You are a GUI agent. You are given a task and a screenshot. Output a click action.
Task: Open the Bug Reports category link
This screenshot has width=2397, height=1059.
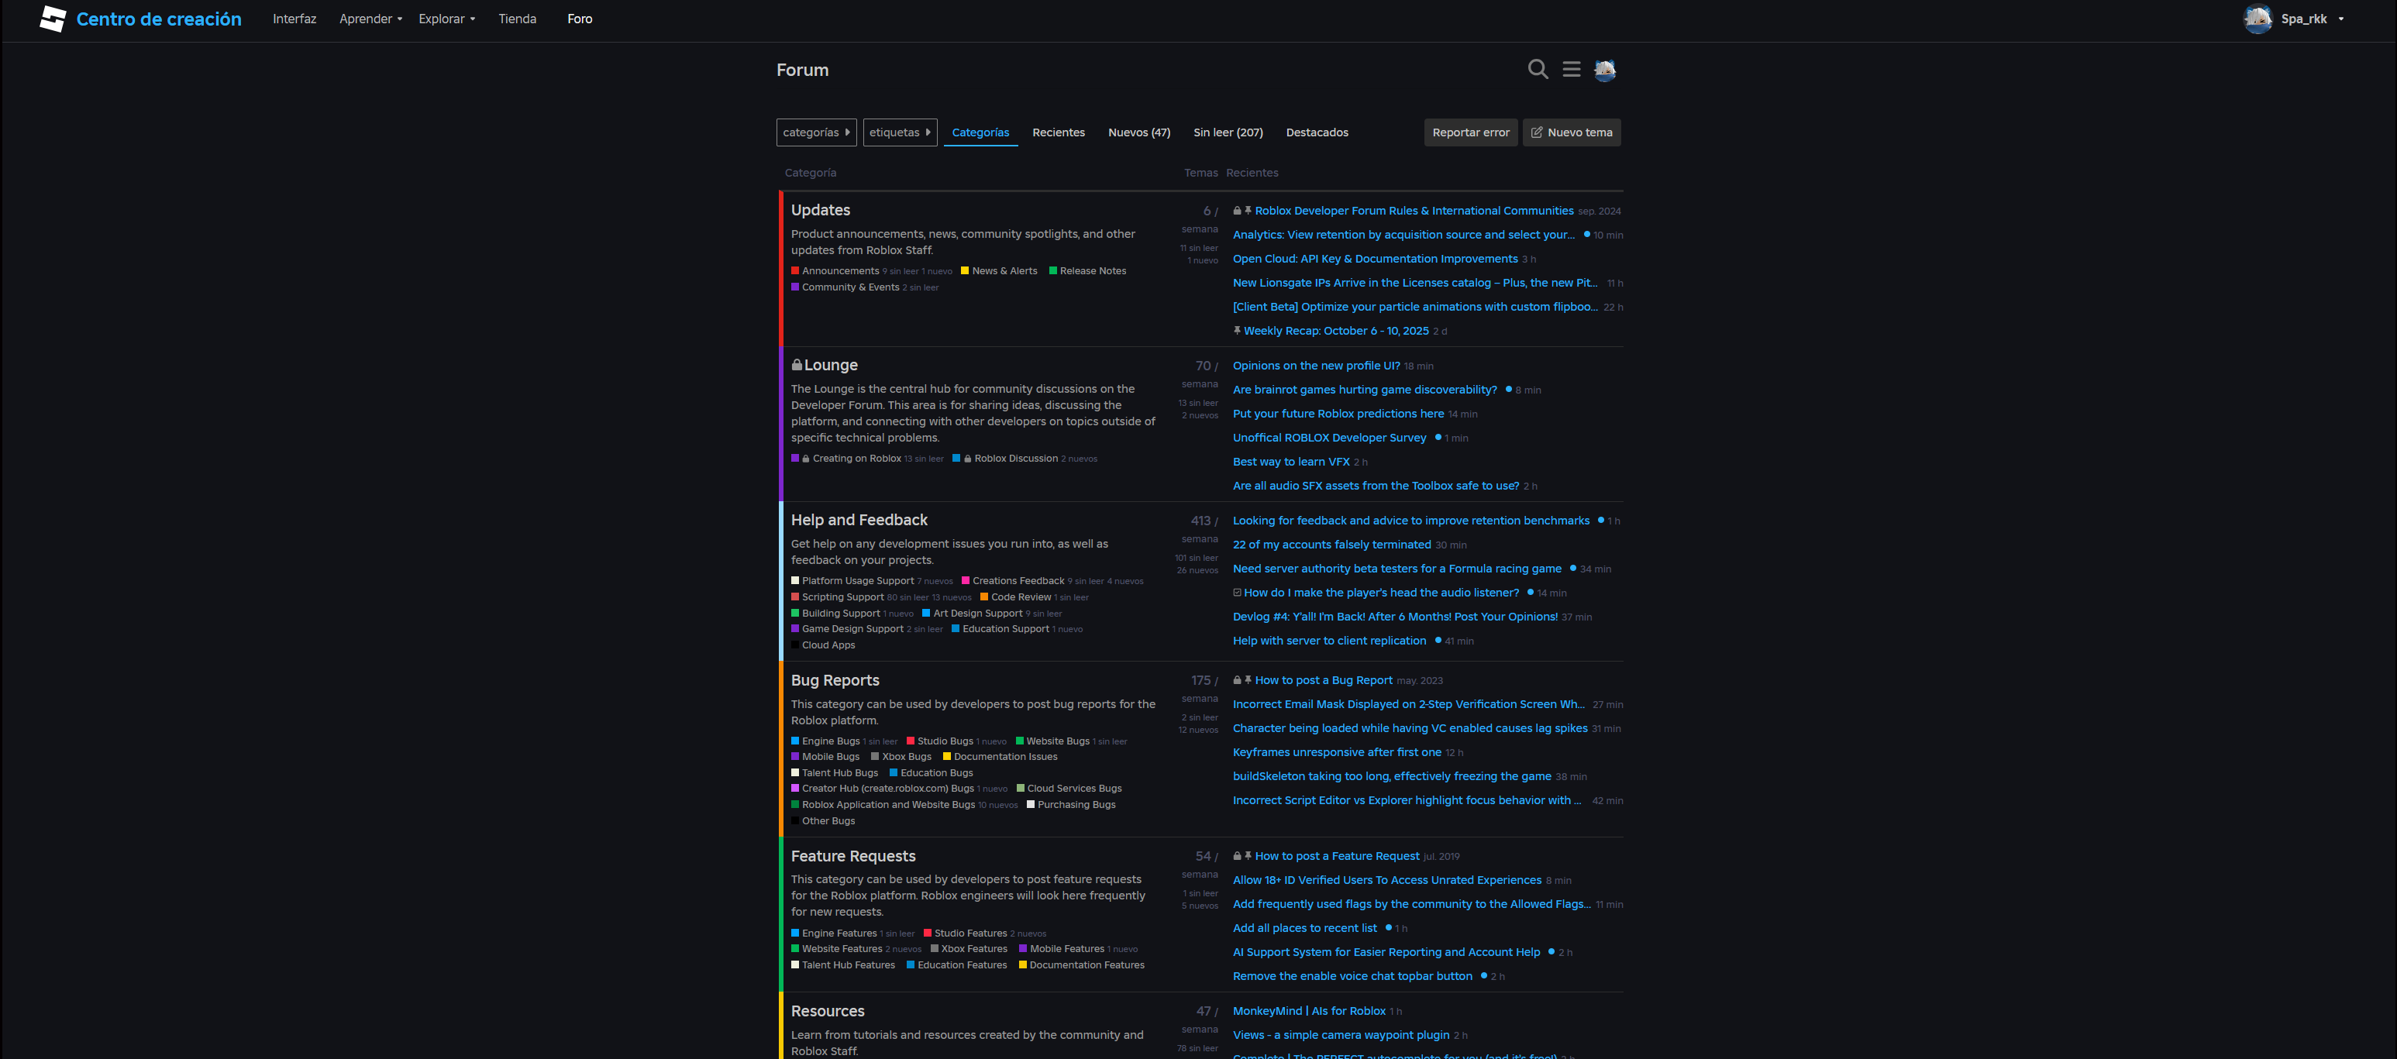click(x=835, y=681)
